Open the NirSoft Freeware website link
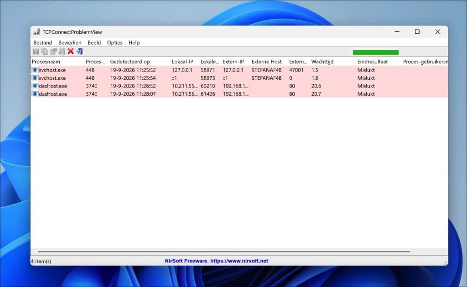The image size is (467, 287). pyautogui.click(x=217, y=261)
